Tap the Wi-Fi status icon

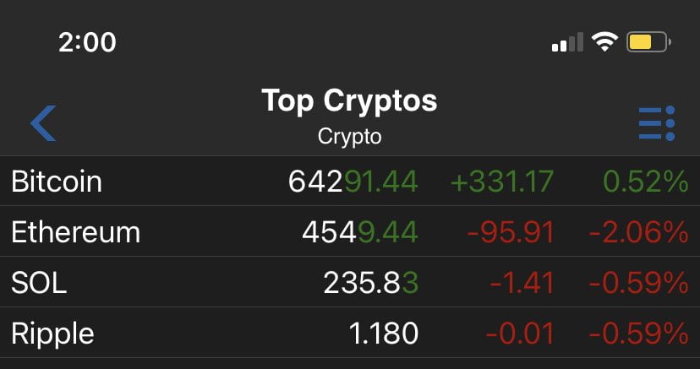tap(604, 41)
